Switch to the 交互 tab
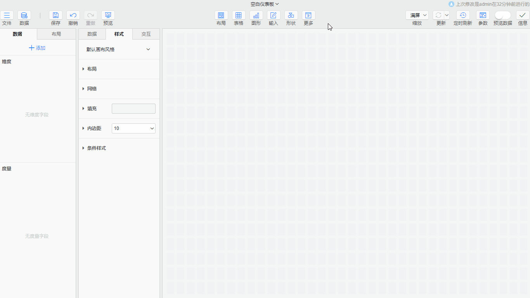530x298 pixels. [x=146, y=34]
